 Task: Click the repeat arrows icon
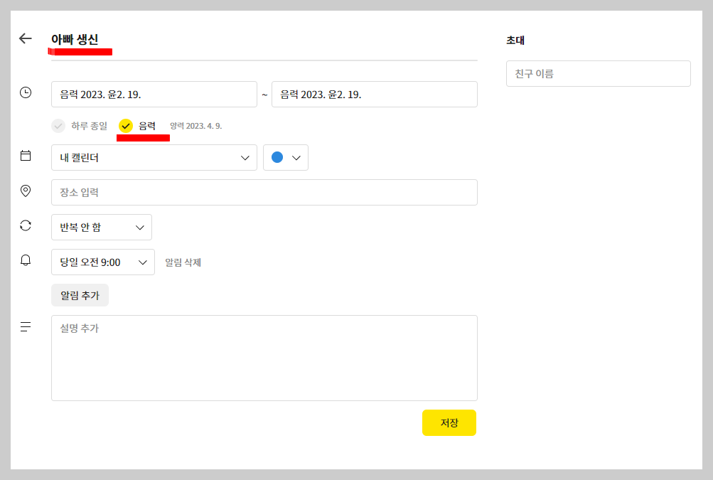(x=26, y=225)
